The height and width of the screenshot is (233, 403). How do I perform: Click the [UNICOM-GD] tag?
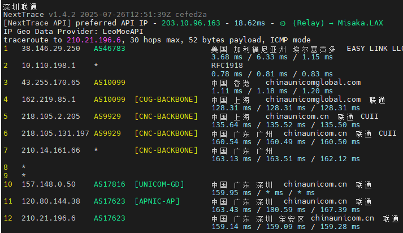(x=159, y=184)
